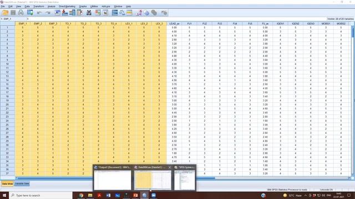Click the Type here to search box

pyautogui.click(x=40, y=195)
